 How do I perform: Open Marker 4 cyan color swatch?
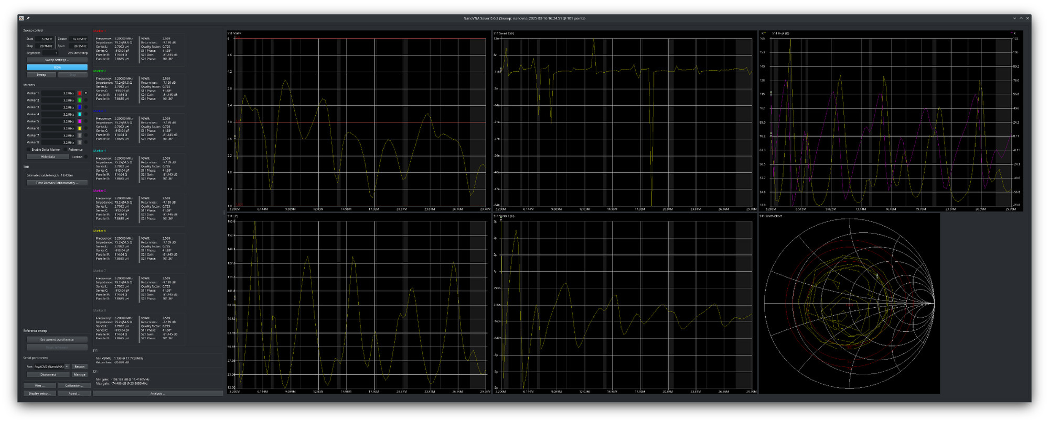click(80, 114)
